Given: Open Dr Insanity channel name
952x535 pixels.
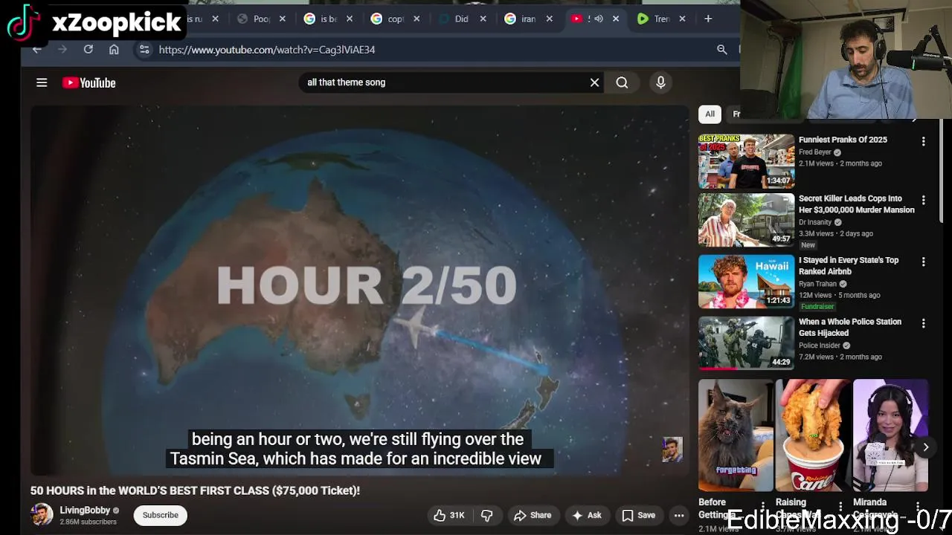Looking at the screenshot, I should click(x=815, y=222).
